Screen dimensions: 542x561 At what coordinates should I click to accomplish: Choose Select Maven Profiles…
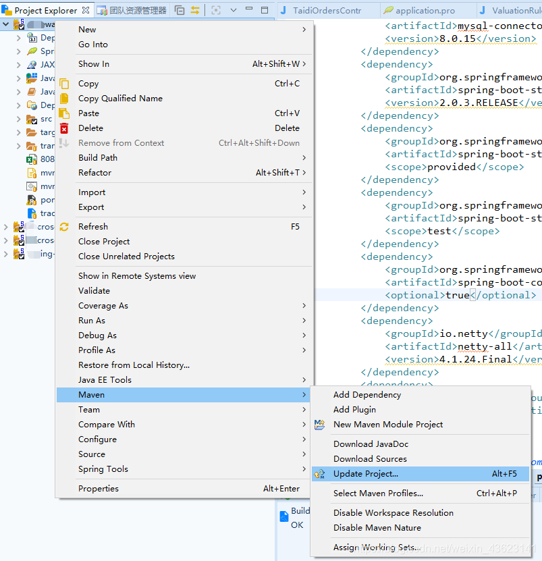tap(421, 493)
